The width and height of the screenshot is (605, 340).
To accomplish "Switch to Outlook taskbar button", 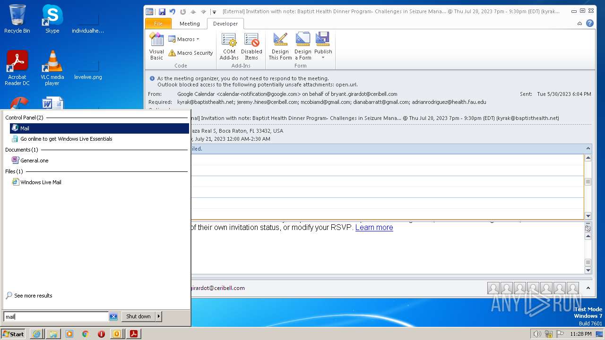I will (x=117, y=334).
